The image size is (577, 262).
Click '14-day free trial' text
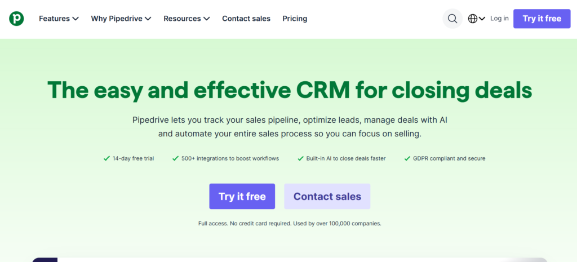click(x=133, y=158)
